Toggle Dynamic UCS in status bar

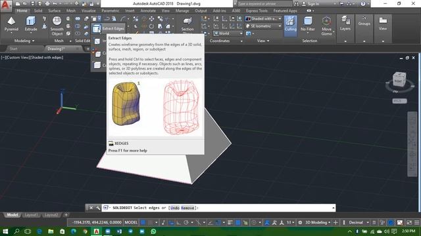pos(245,222)
